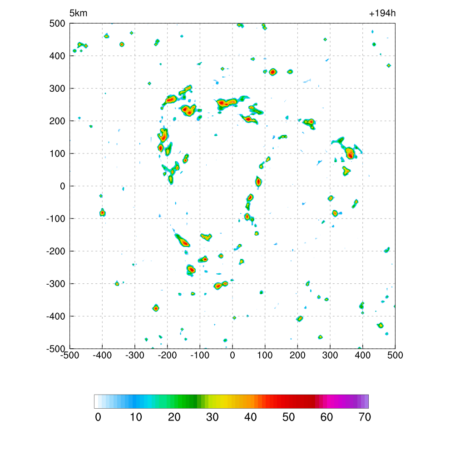The height and width of the screenshot is (465, 465).
Task: Select the y-axis tick label -100
Action: pyautogui.click(x=56, y=219)
